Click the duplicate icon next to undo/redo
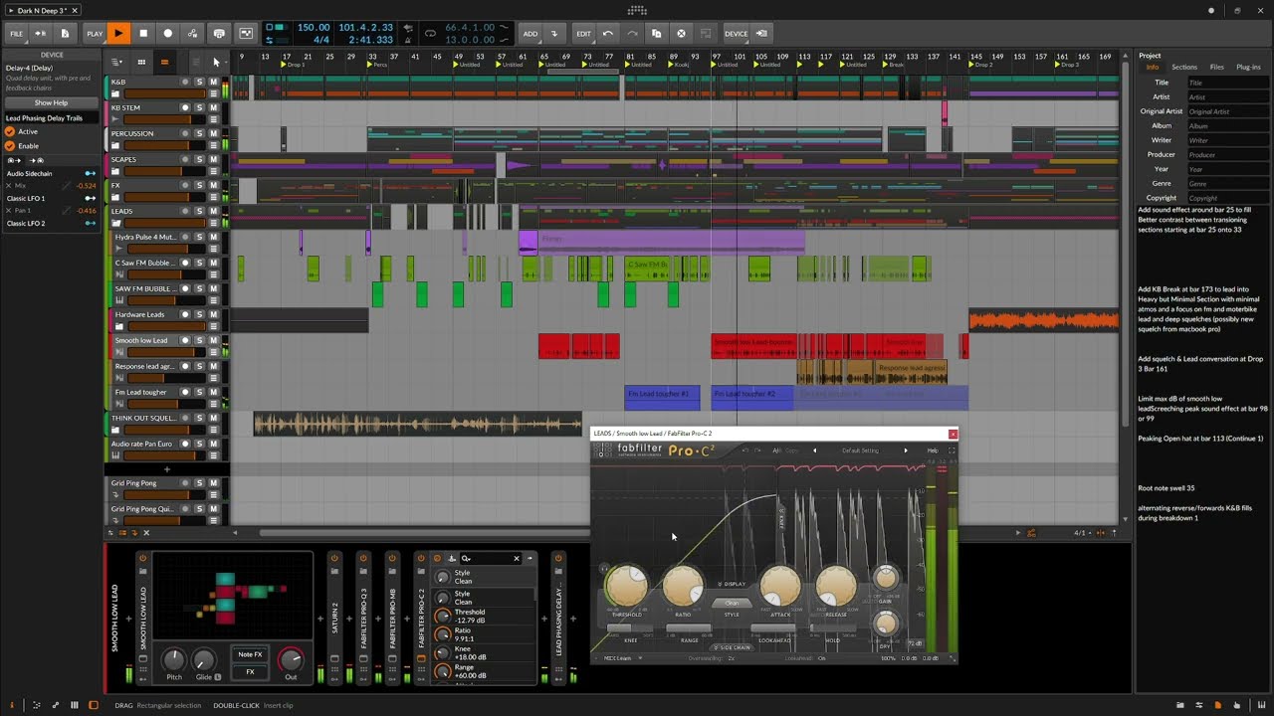The height and width of the screenshot is (716, 1274). [x=656, y=33]
